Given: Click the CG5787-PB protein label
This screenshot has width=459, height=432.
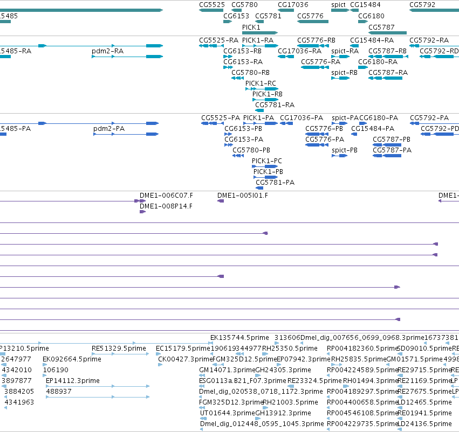Looking at the screenshot, I should 392,140.
